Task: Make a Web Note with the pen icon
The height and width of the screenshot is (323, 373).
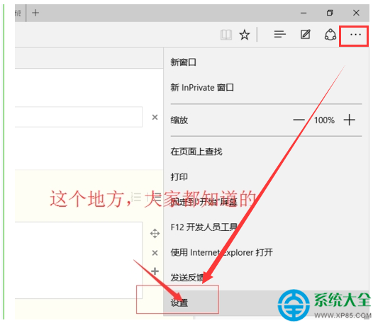Action: 306,34
